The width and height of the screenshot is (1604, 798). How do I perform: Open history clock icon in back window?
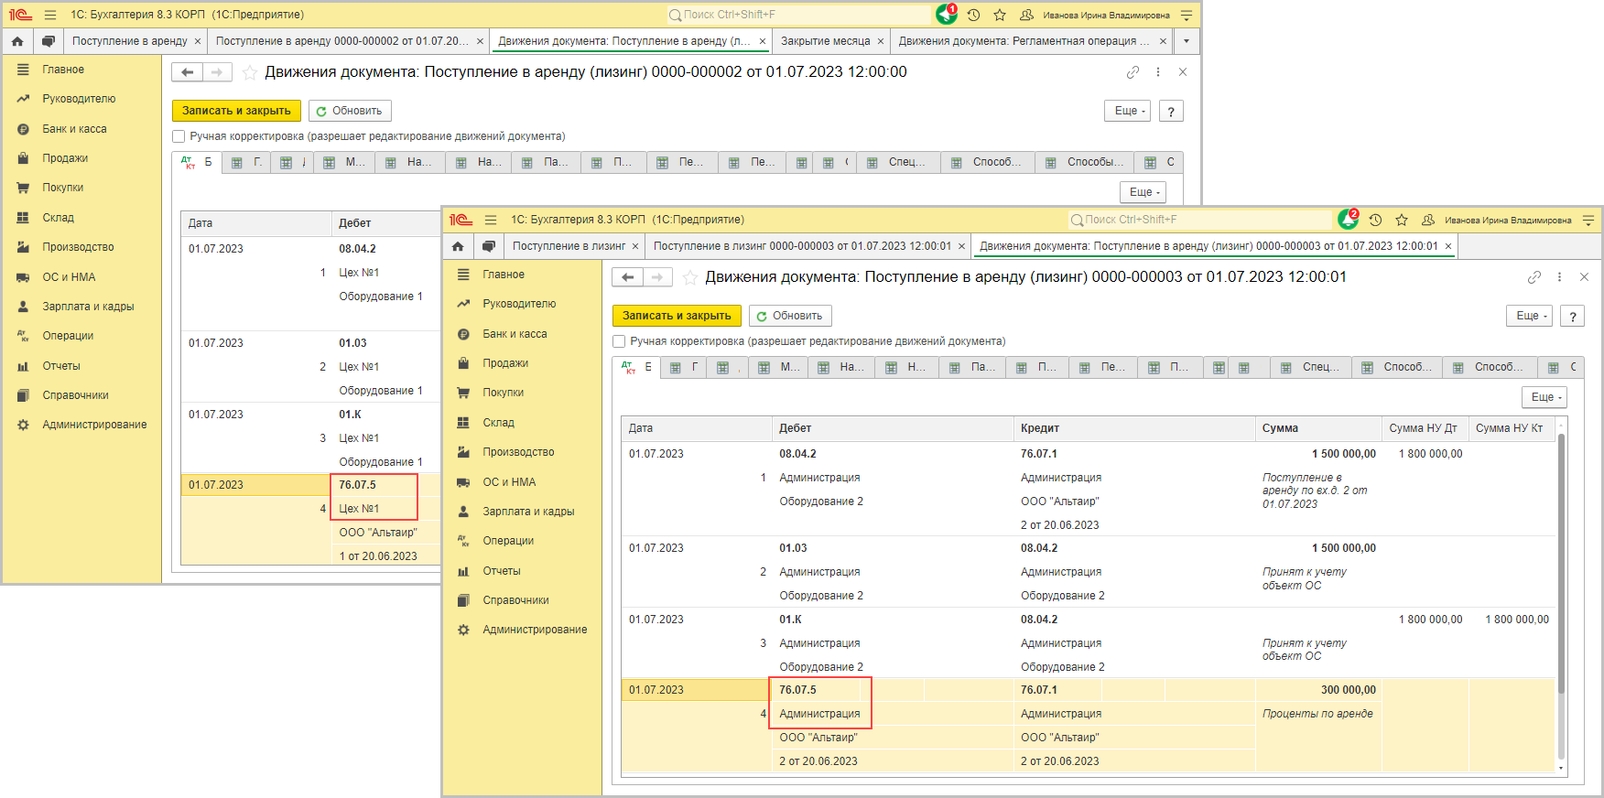pyautogui.click(x=973, y=15)
